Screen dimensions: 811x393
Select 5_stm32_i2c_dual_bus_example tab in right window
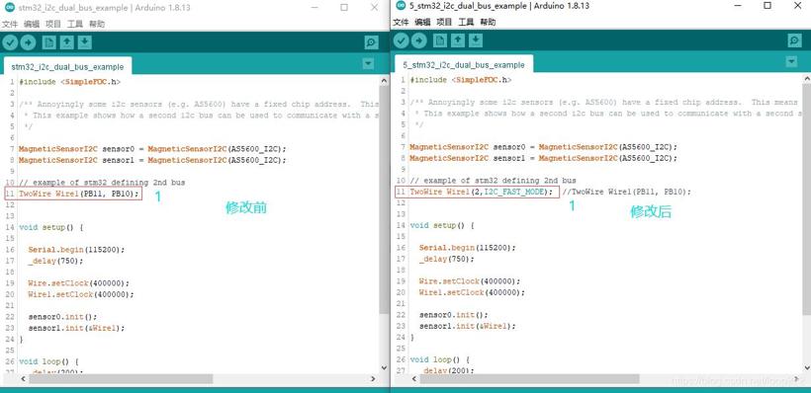click(464, 64)
